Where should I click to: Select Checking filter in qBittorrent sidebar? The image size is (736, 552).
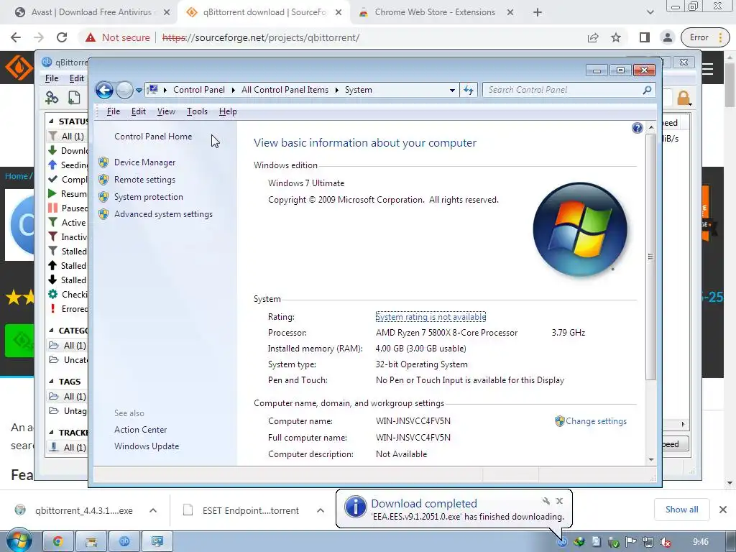coord(68,295)
